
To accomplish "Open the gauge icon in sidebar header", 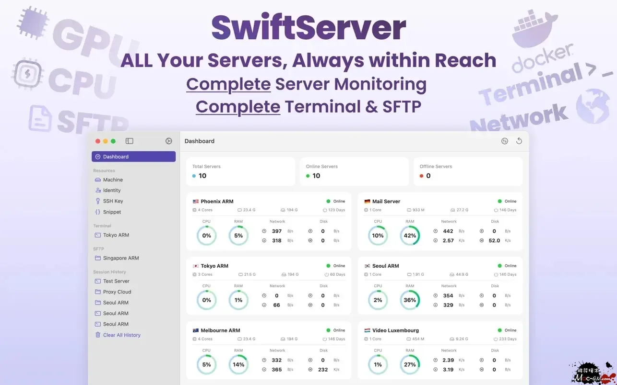I will (x=168, y=141).
